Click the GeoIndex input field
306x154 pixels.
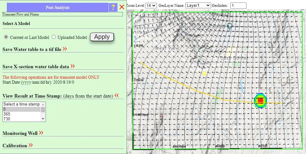coord(238,6)
